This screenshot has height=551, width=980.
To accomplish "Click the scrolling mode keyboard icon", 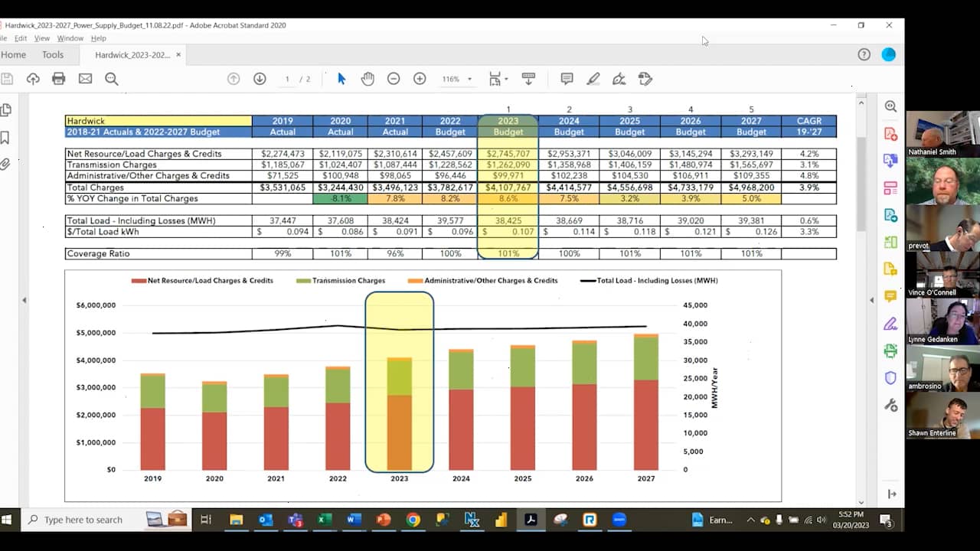I will (x=528, y=78).
